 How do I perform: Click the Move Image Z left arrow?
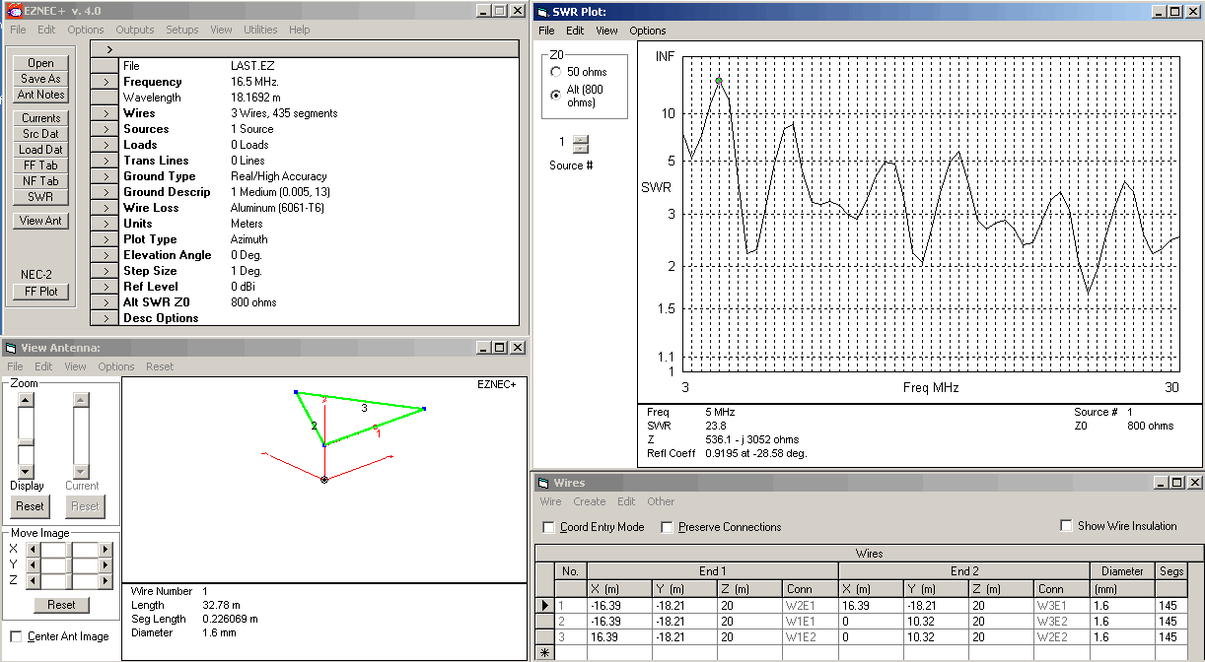[32, 581]
